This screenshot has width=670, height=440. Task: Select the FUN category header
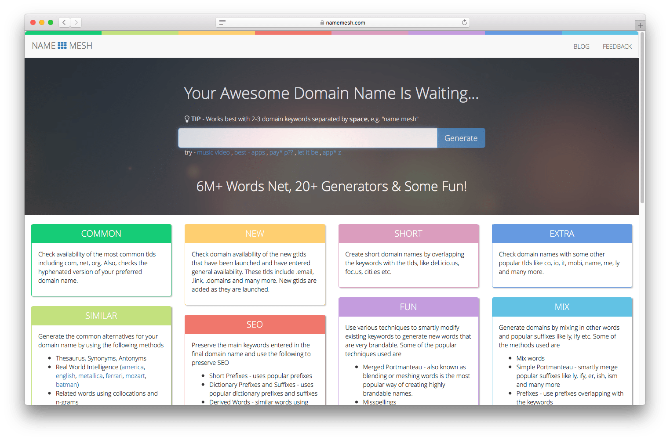point(408,307)
